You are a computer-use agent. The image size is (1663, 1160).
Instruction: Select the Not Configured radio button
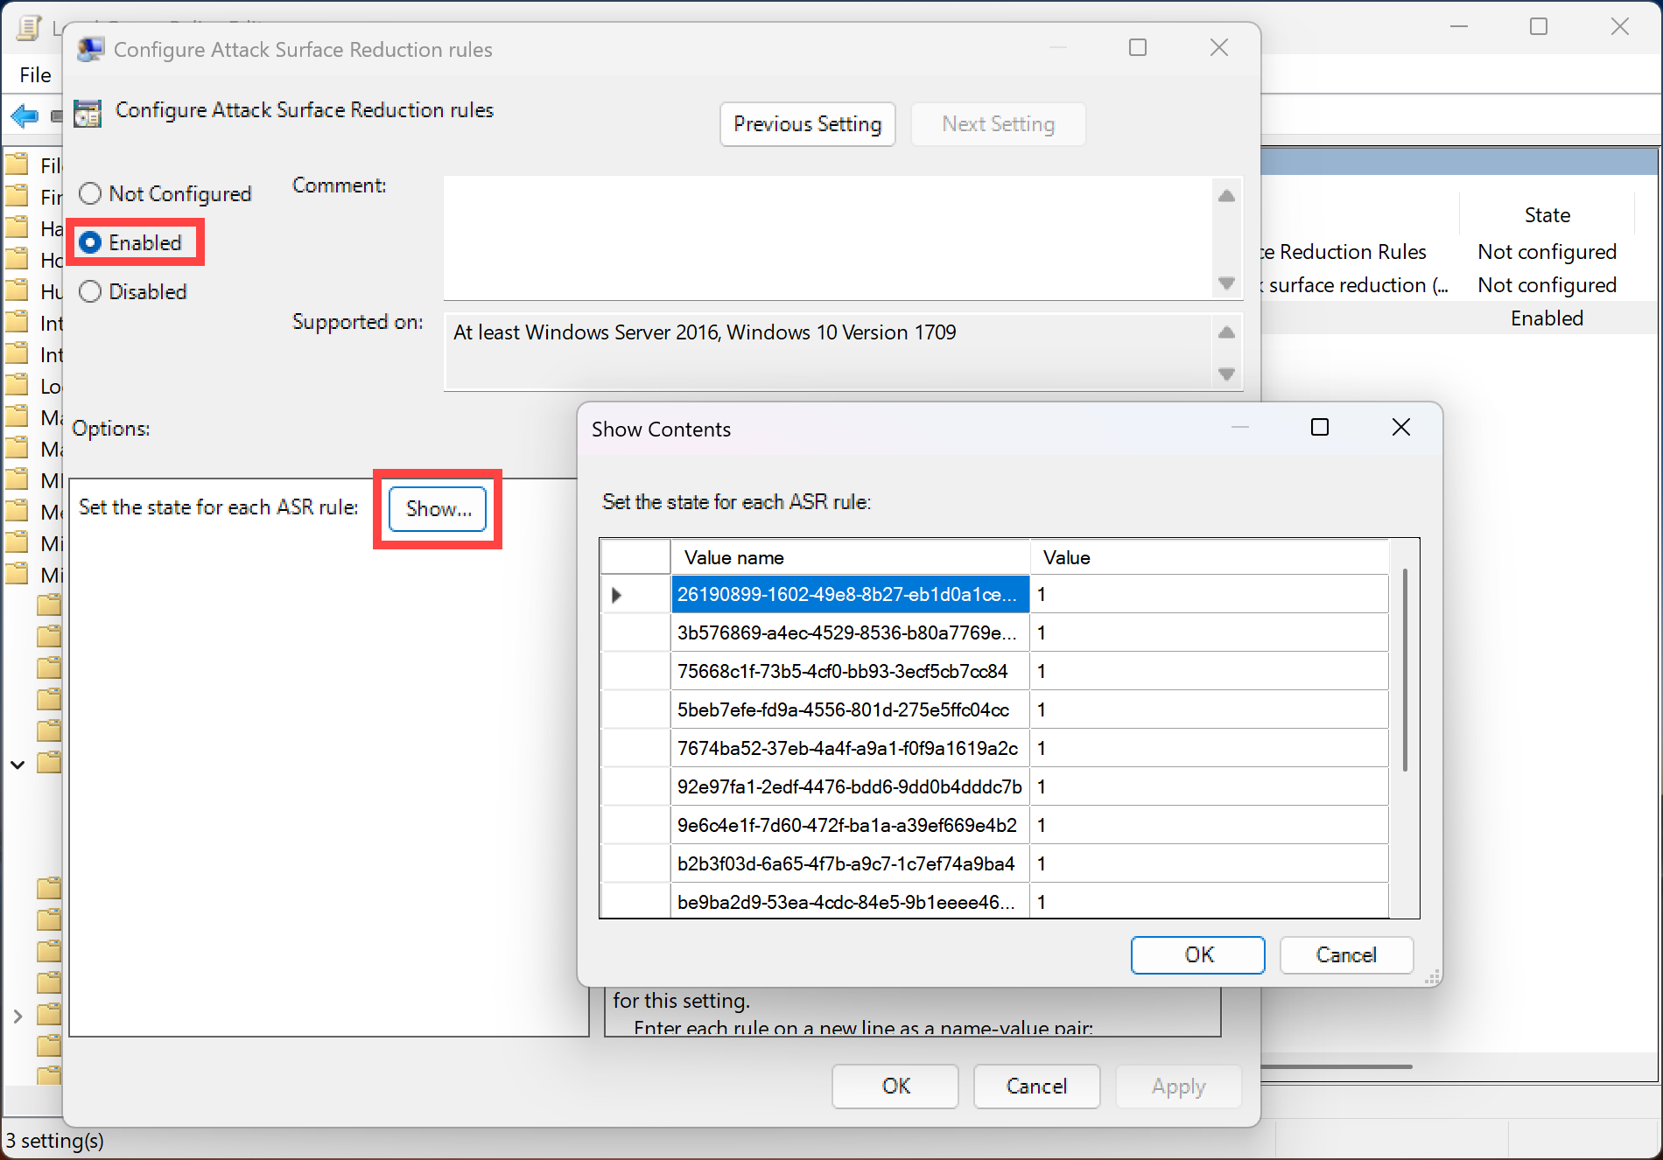[165, 193]
